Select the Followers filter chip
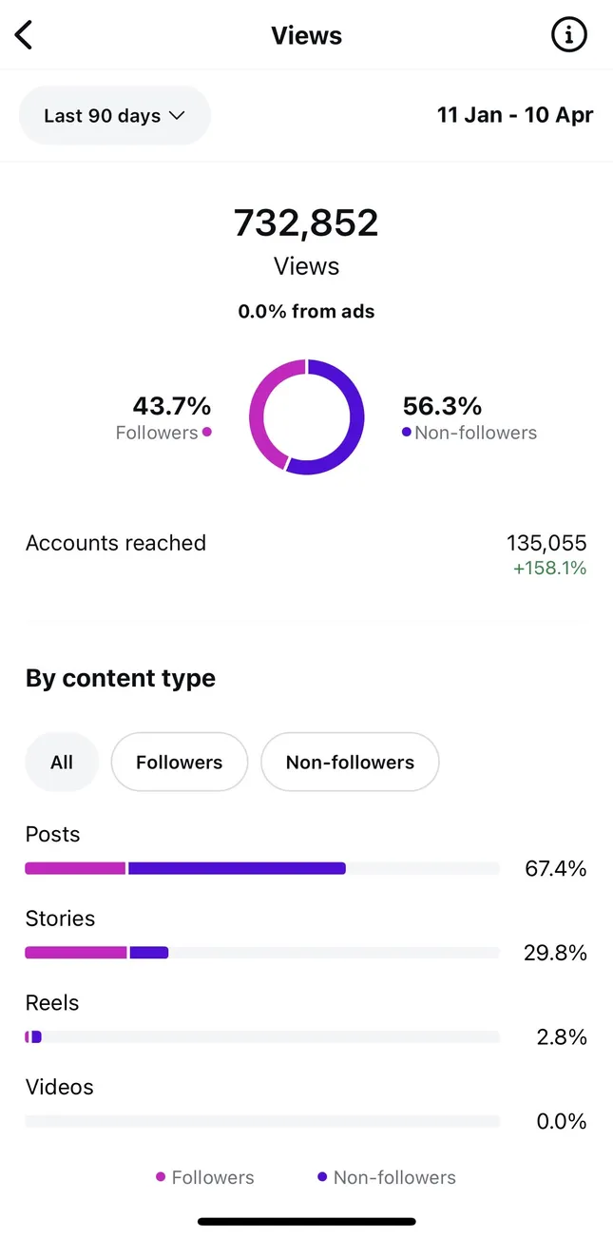The width and height of the screenshot is (613, 1238). pyautogui.click(x=180, y=762)
